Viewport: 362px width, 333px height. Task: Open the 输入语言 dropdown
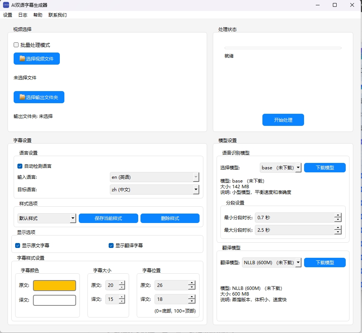154,177
